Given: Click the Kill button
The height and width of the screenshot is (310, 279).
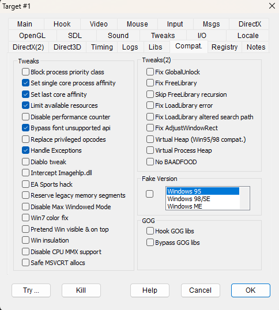Looking at the screenshot, I should [81, 290].
